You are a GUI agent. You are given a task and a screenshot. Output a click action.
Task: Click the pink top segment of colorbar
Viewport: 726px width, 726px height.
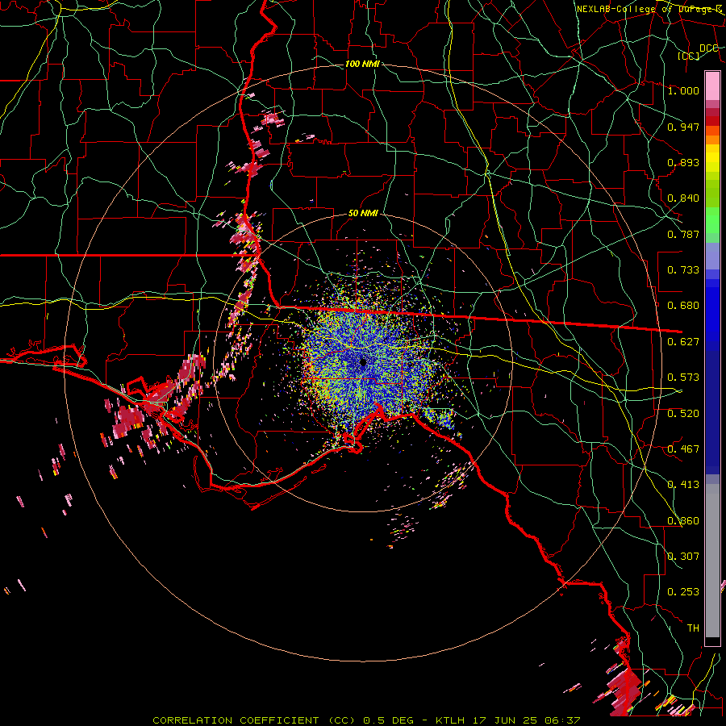(712, 86)
